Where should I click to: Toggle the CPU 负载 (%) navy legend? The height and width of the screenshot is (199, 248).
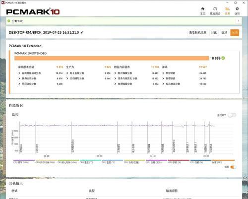click(x=201, y=161)
